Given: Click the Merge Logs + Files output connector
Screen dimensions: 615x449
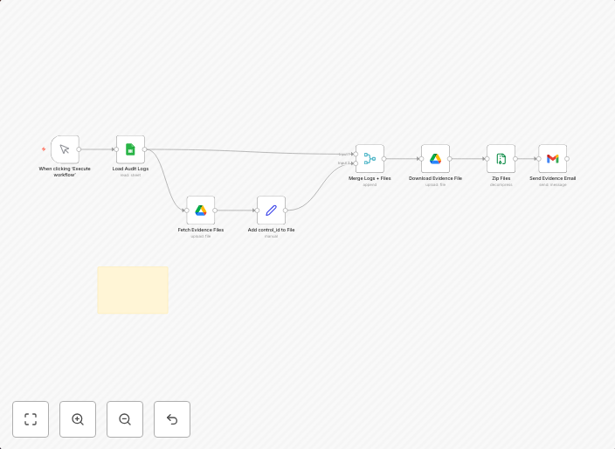Looking at the screenshot, I should tap(384, 159).
